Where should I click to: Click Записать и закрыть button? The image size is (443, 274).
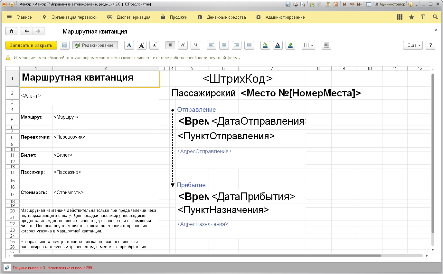(31, 45)
